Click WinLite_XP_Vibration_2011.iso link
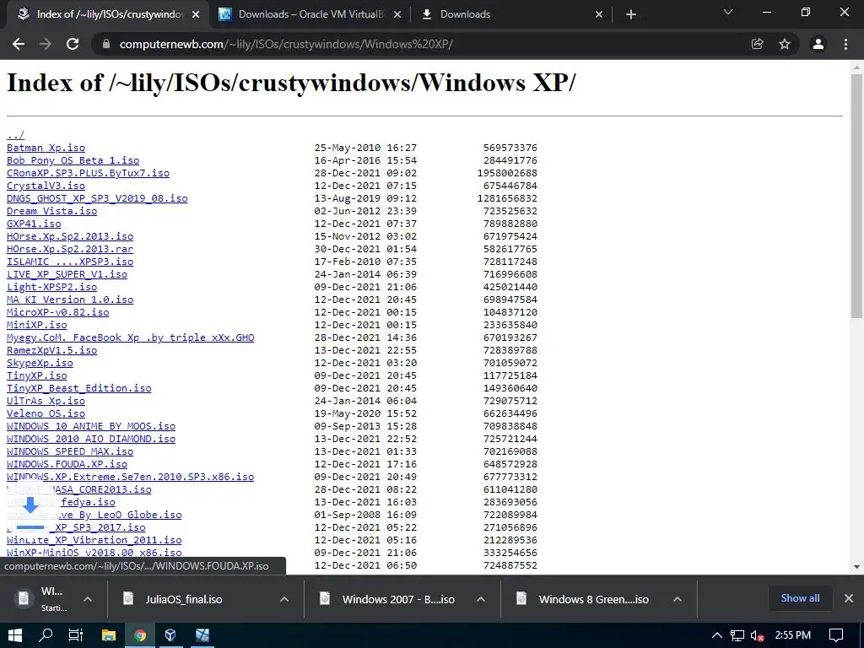 pyautogui.click(x=94, y=541)
